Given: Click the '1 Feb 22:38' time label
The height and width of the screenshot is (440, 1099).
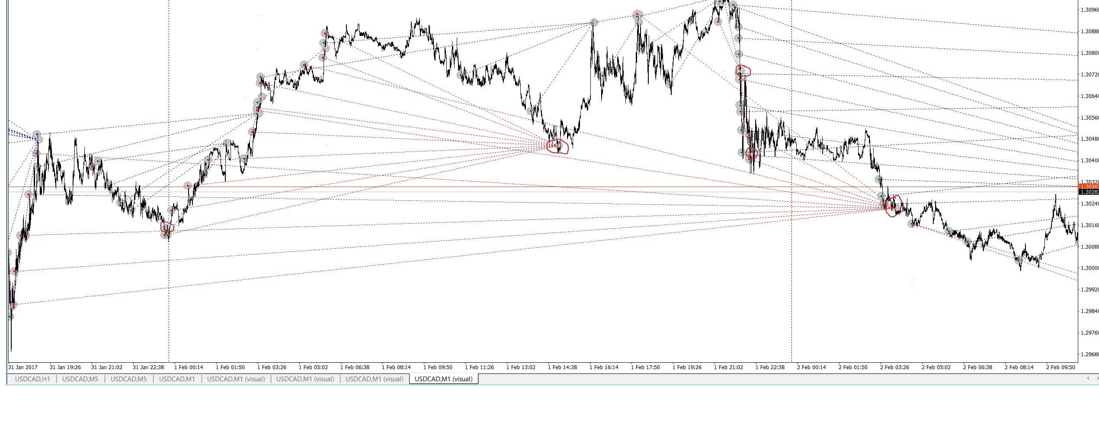Looking at the screenshot, I should 770,367.
